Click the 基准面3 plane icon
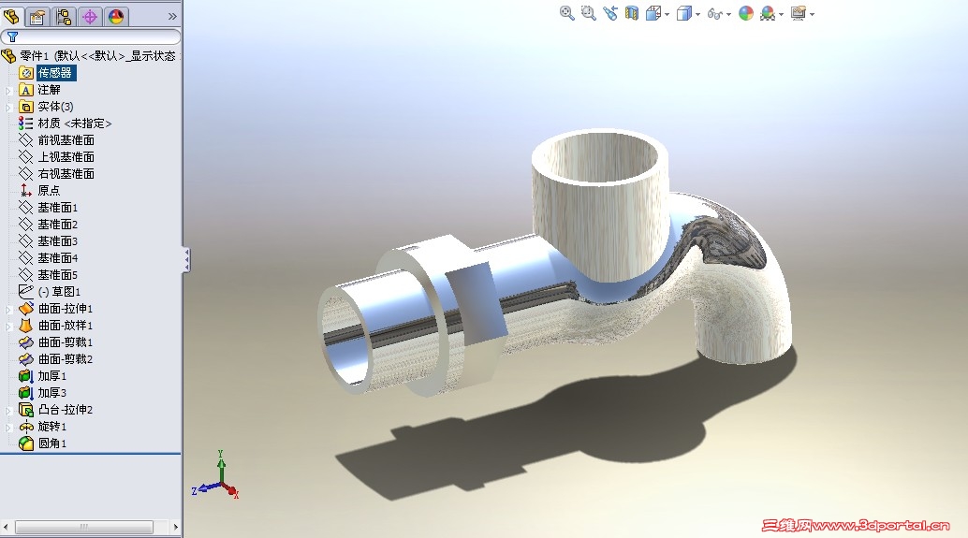 26,240
